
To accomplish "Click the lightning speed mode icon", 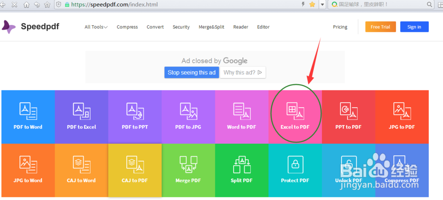I will tap(304, 4).
